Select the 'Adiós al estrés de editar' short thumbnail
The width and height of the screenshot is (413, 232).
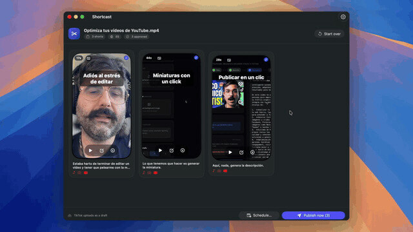click(102, 106)
